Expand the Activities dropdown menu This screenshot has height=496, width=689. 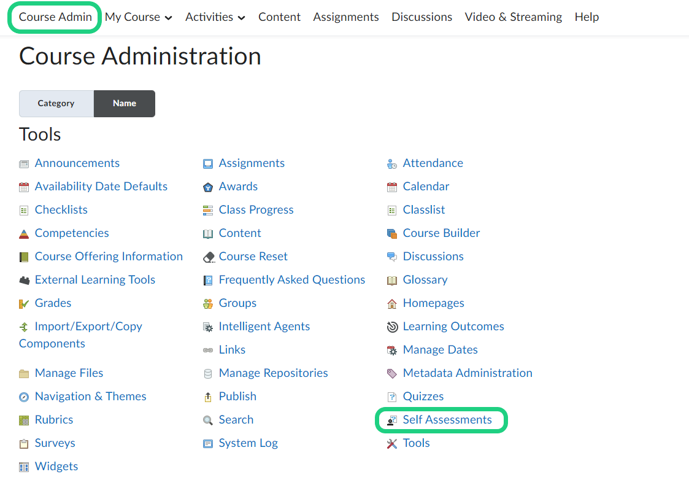215,17
